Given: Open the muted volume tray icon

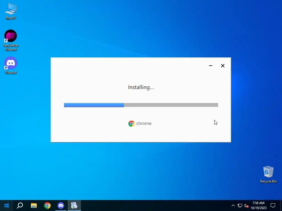Looking at the screenshot, I should 246,206.
